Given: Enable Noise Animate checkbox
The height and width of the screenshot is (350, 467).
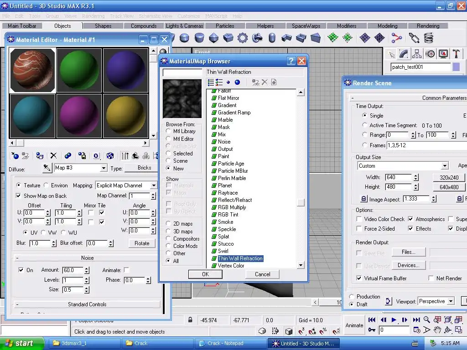Looking at the screenshot, I should pyautogui.click(x=127, y=270).
